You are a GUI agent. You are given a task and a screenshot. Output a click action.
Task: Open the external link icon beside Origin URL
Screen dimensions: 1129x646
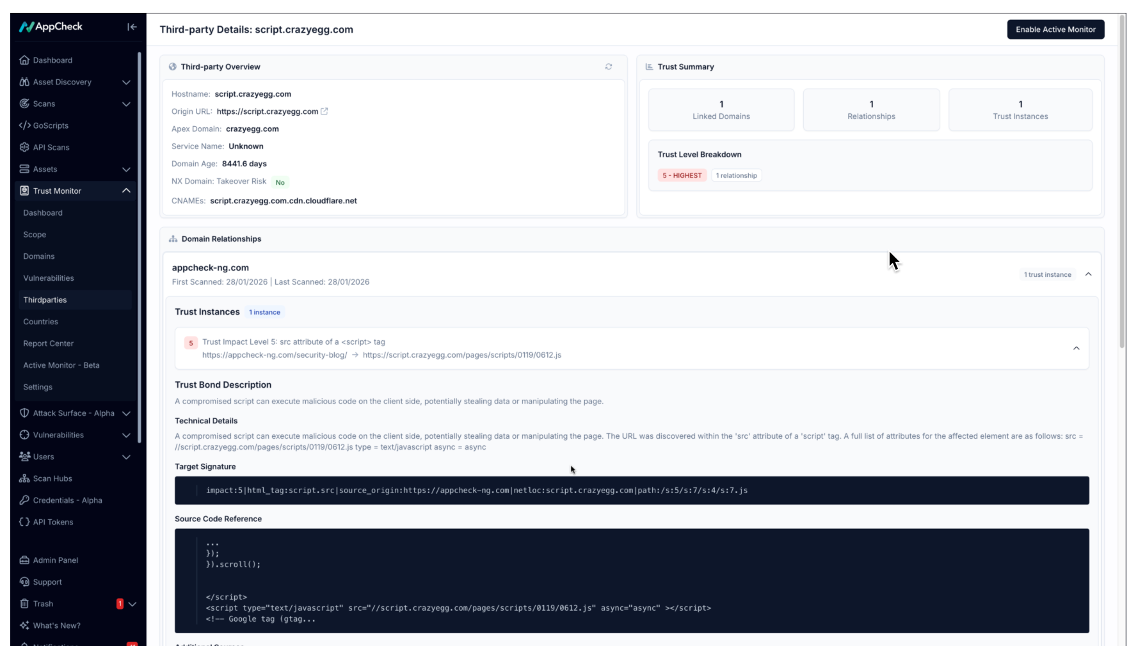coord(324,111)
